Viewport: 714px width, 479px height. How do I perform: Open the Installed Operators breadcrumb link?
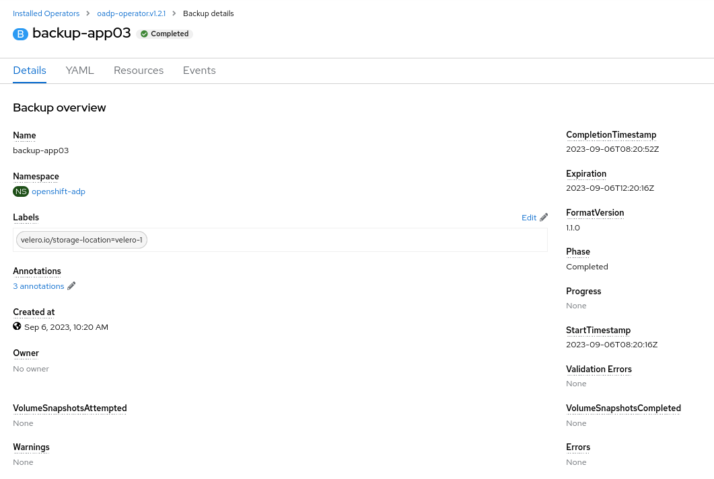[46, 13]
